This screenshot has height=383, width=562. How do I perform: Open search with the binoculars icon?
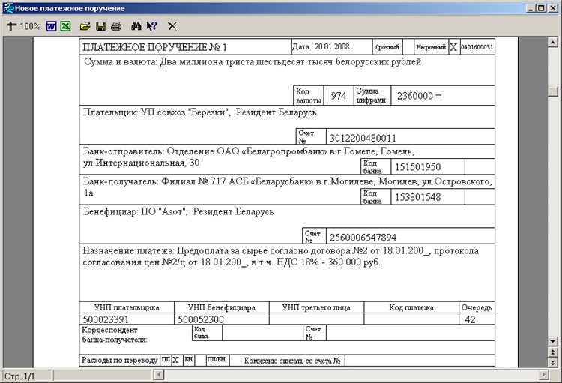(x=136, y=26)
